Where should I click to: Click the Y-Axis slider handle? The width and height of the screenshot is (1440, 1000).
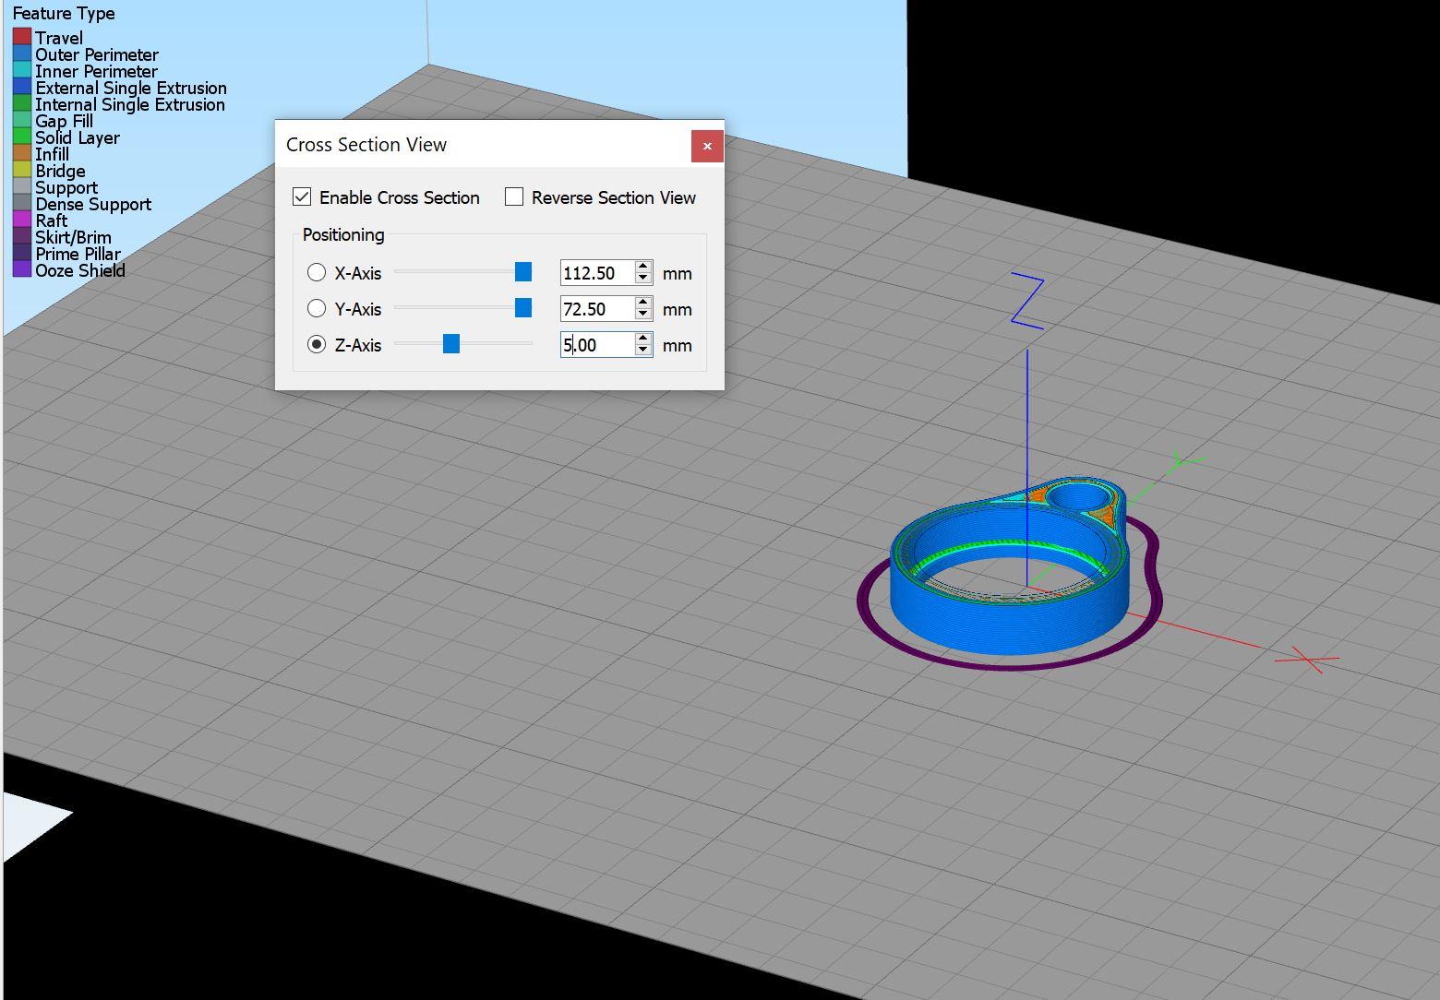[x=523, y=307]
